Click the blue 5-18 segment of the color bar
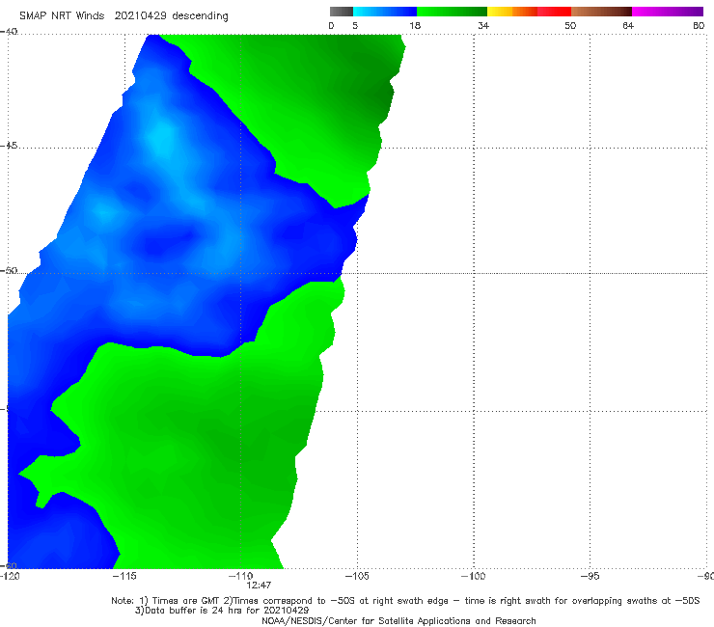This screenshot has height=627, width=714. coord(385,12)
